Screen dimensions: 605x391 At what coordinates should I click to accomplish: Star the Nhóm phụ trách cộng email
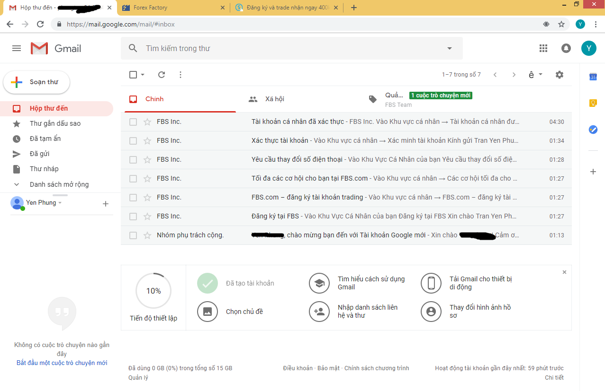[147, 235]
